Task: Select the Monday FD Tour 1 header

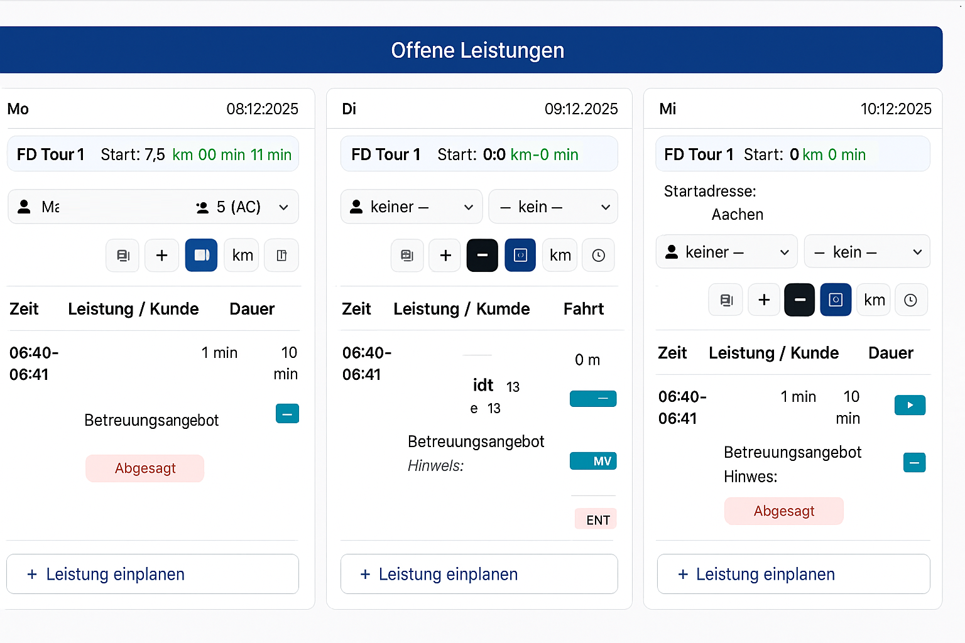Action: pyautogui.click(x=153, y=154)
